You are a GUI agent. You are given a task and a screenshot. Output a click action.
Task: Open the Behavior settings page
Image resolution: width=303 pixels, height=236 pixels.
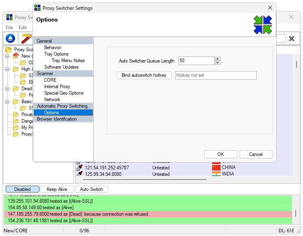point(53,48)
